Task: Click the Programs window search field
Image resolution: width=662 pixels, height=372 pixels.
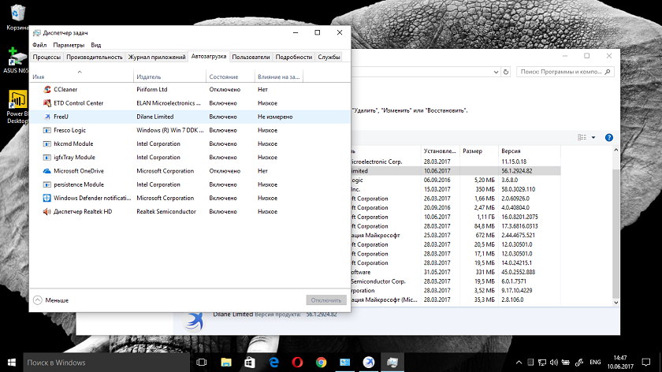Action: click(x=565, y=72)
